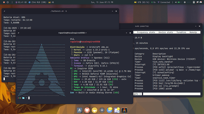Adjust the brightness bar in the top bar
The image size is (204, 114).
coord(189,2)
